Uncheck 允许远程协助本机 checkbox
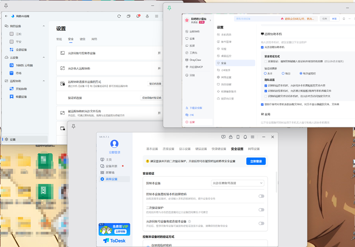The image size is (355, 247). click(x=262, y=47)
